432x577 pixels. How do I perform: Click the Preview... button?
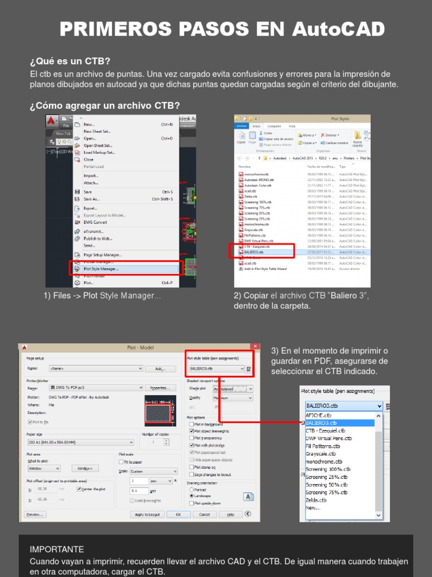coord(35,514)
